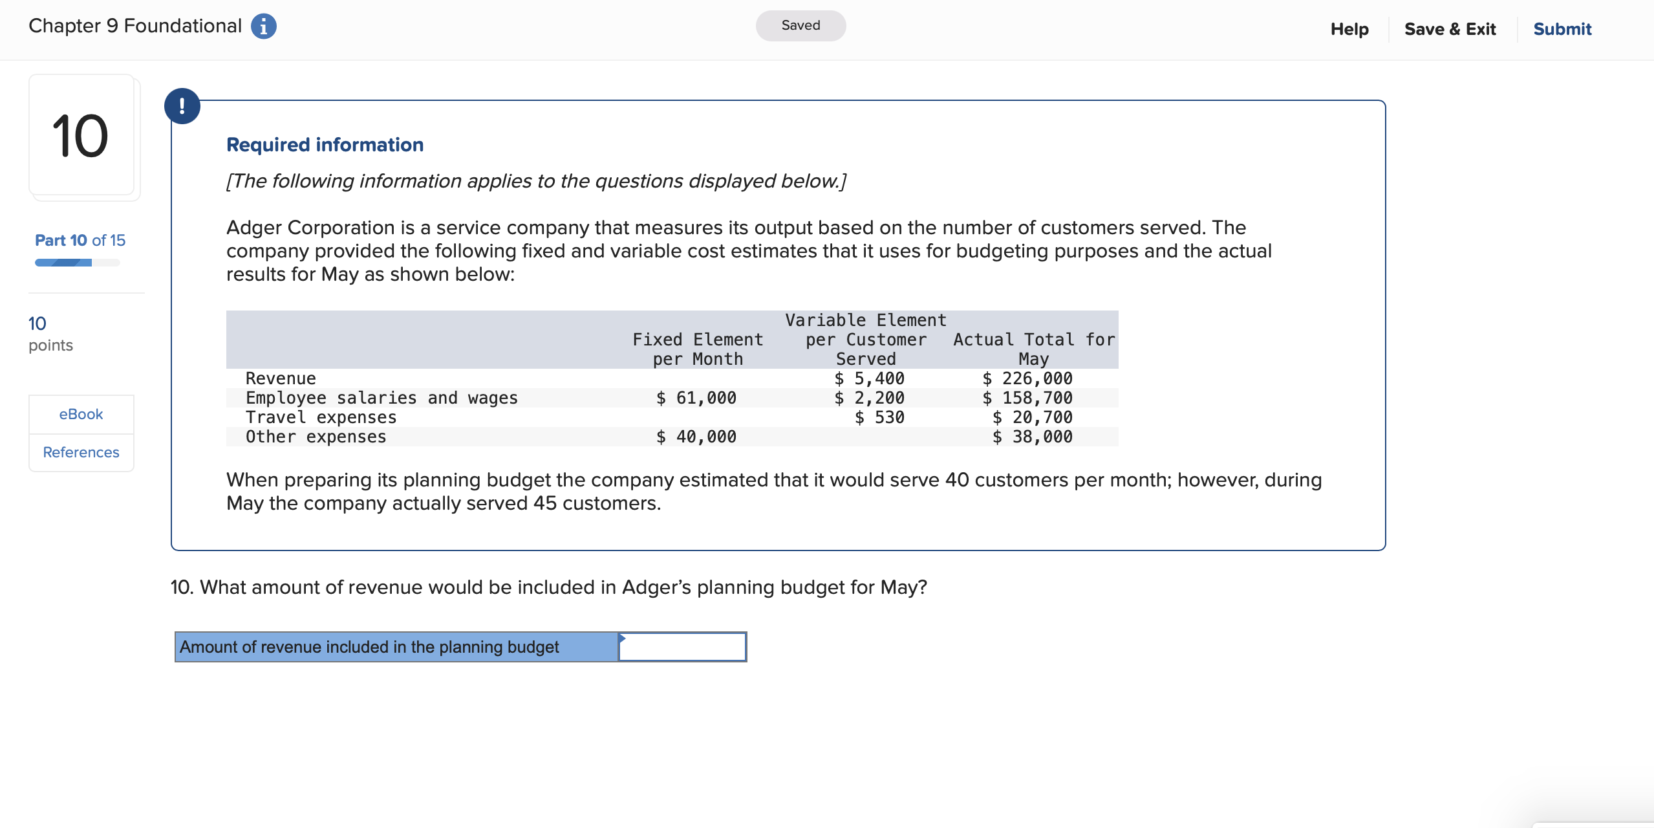Click Save & Exit in the header
The image size is (1654, 828).
[1450, 28]
